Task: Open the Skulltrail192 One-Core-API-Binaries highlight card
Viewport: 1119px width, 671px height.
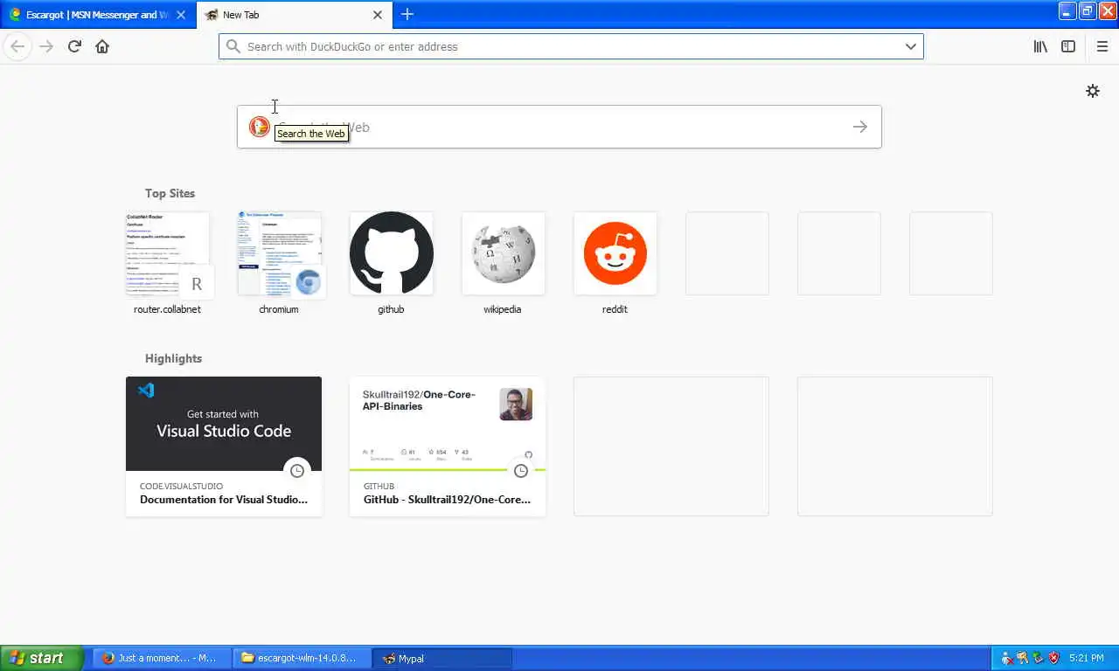Action: click(x=448, y=446)
